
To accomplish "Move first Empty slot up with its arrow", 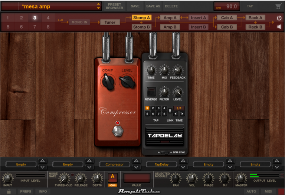I will point(42,161).
